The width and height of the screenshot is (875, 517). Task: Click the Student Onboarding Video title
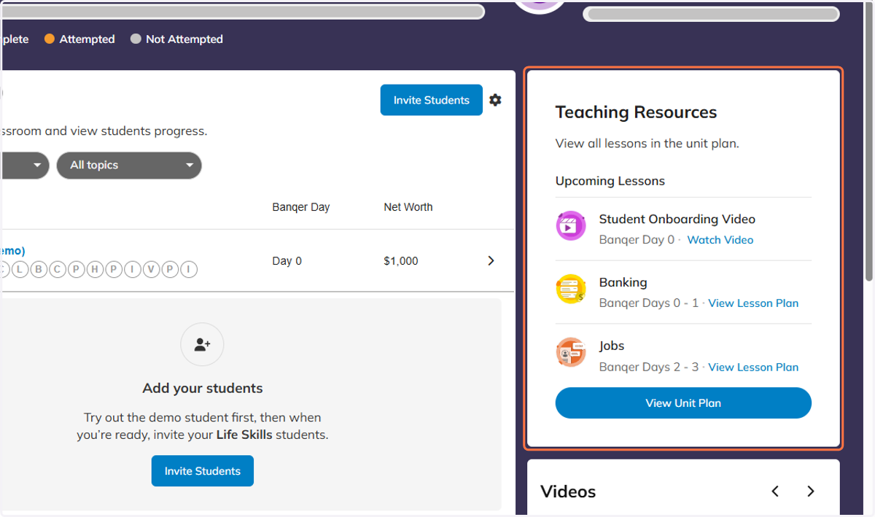(677, 219)
